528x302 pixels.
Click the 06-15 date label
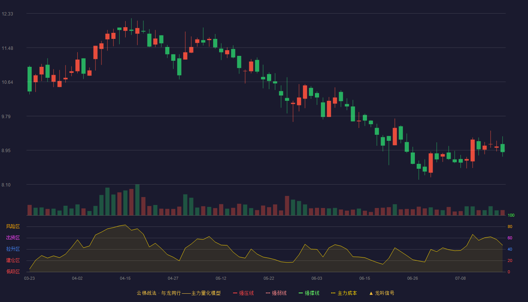coord(365,278)
